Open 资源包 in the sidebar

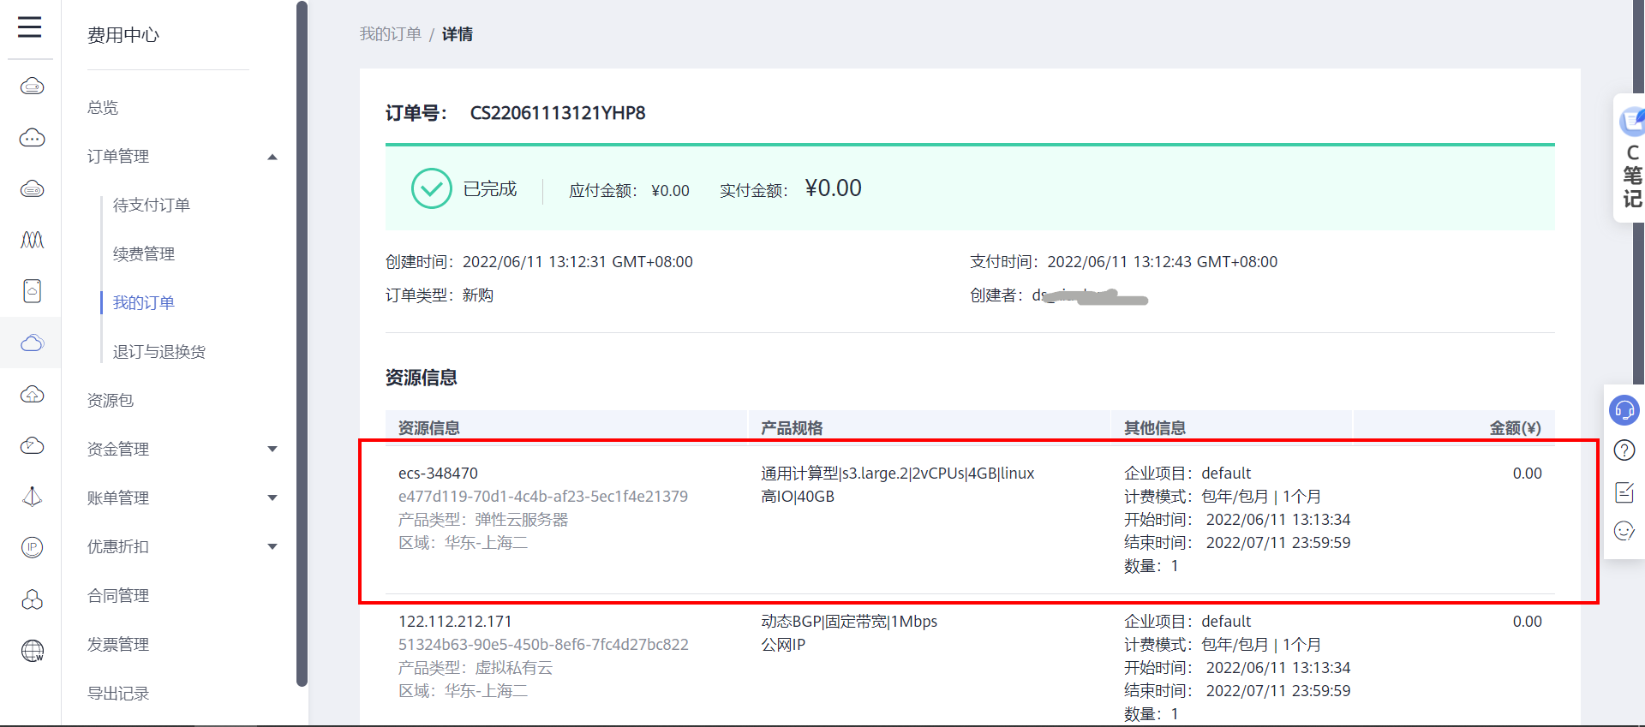(x=111, y=401)
